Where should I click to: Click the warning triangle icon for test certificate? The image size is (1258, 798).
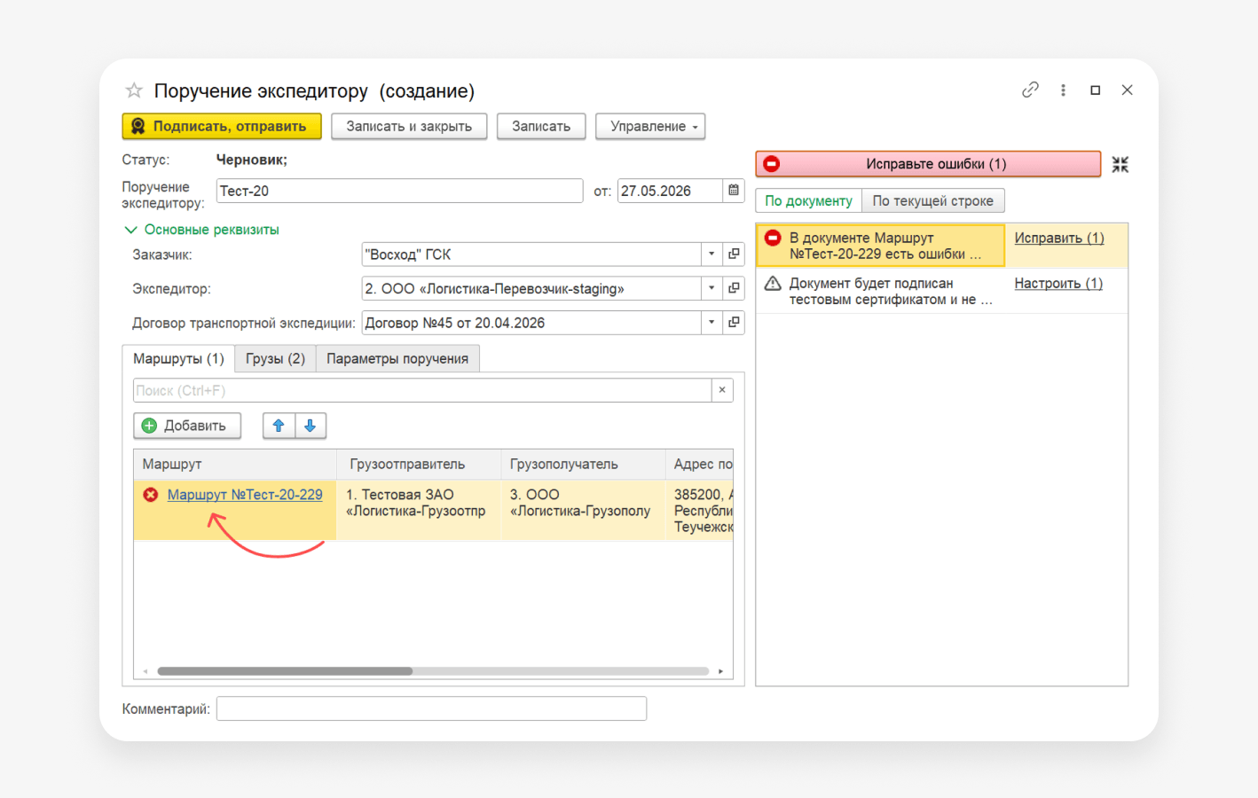773,283
